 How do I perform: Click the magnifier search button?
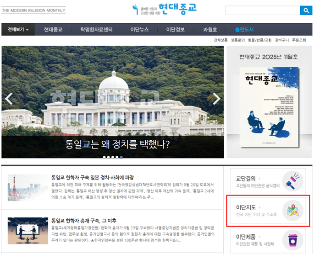coord(306,11)
